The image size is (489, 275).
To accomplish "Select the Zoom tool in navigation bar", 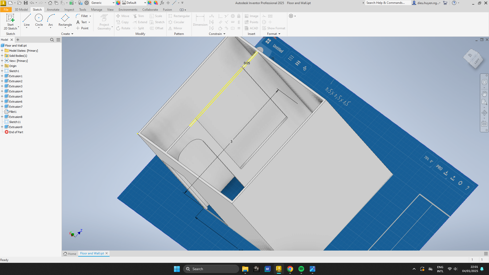I will click(x=484, y=102).
